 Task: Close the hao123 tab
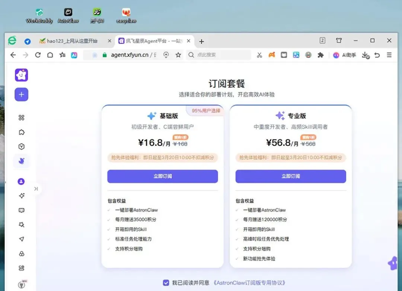109,41
